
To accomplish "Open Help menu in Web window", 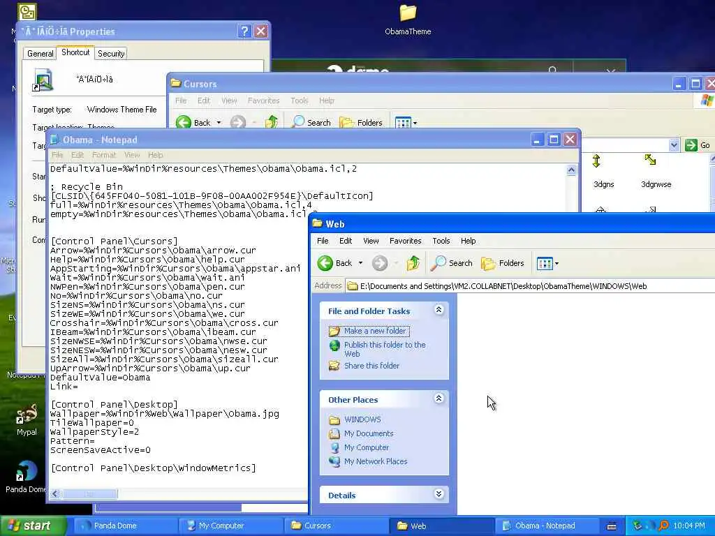I will click(x=468, y=241).
